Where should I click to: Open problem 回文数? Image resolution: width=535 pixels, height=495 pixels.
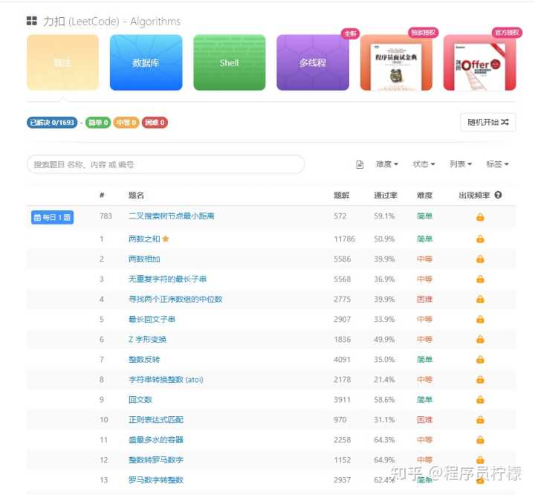140,399
